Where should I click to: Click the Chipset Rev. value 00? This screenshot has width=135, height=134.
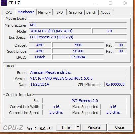pos(121,45)
